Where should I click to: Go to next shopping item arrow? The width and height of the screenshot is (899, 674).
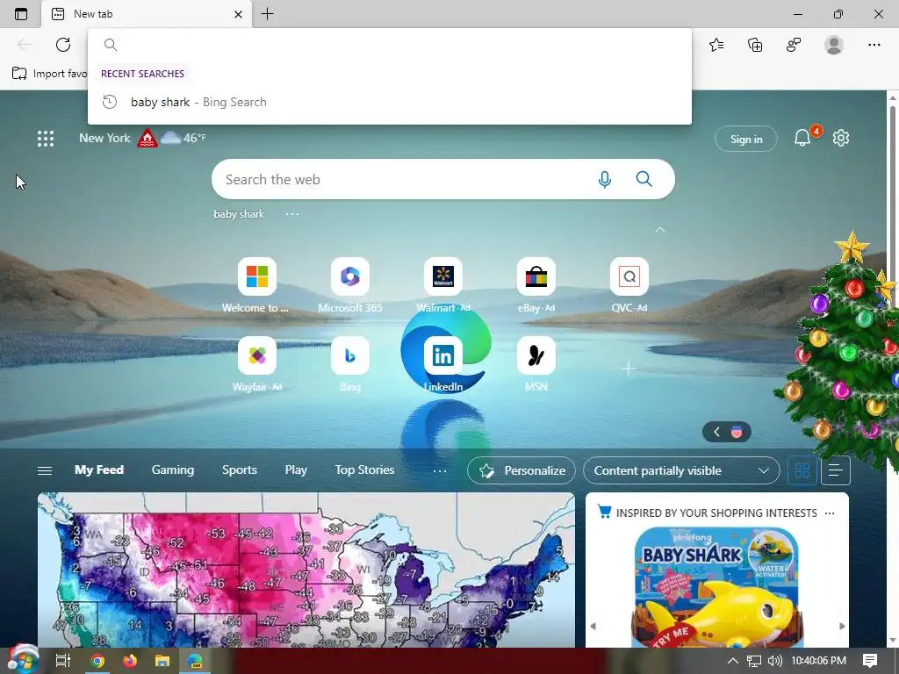(x=842, y=627)
